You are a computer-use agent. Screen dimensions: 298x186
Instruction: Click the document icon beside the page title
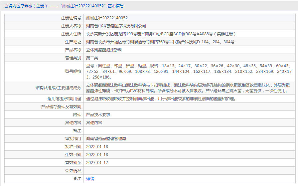tap(6, 6)
